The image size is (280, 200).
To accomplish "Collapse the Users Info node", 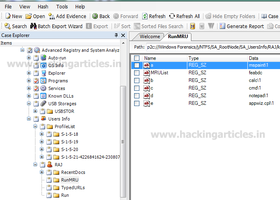I will click(29, 119).
